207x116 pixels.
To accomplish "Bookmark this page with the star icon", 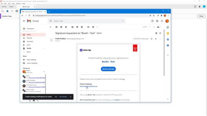I will [x=154, y=15].
